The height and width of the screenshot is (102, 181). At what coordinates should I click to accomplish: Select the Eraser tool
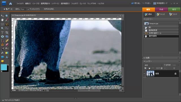coord(7,45)
